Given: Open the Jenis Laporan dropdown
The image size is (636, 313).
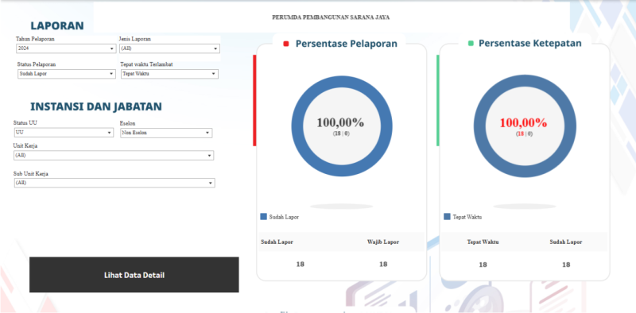Looking at the screenshot, I should click(169, 48).
